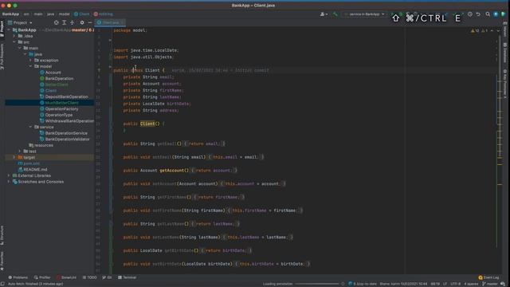
Task: Open the Structure tool window on left strip
Action: 2,235
